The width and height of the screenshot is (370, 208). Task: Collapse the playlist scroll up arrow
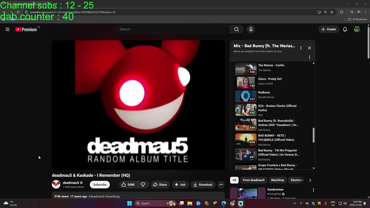[x=314, y=63]
